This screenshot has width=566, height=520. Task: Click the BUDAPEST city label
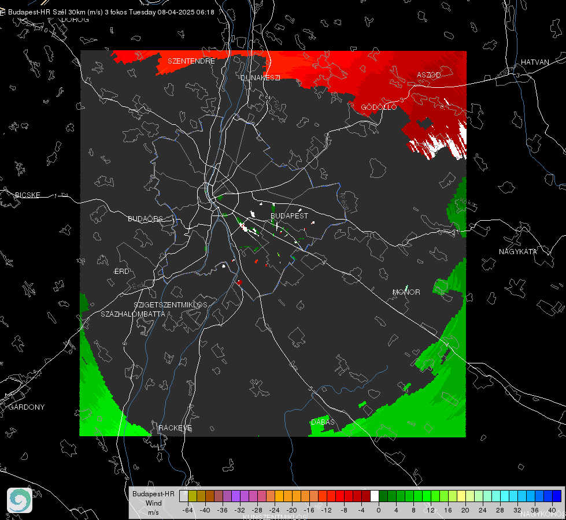coord(289,216)
